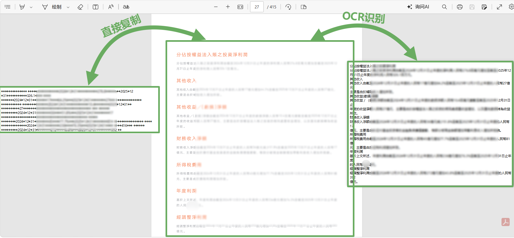Click the Adobe Acrobat icon
The image size is (514, 238).
point(506,222)
